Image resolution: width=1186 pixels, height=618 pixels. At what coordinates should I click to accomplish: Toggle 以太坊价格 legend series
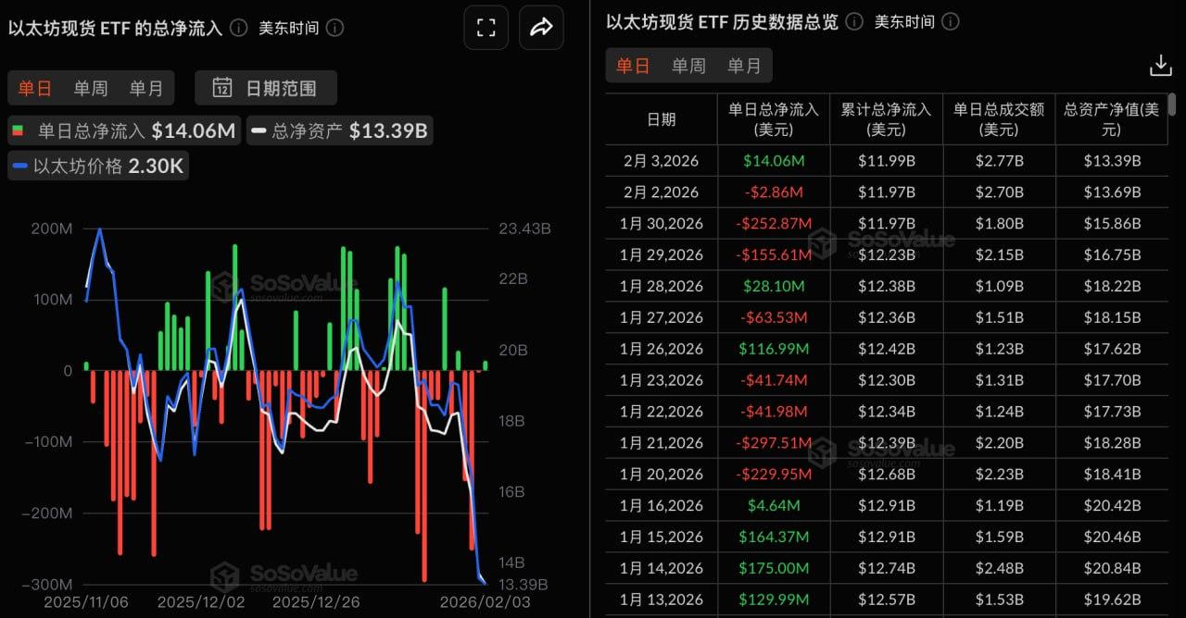(98, 167)
